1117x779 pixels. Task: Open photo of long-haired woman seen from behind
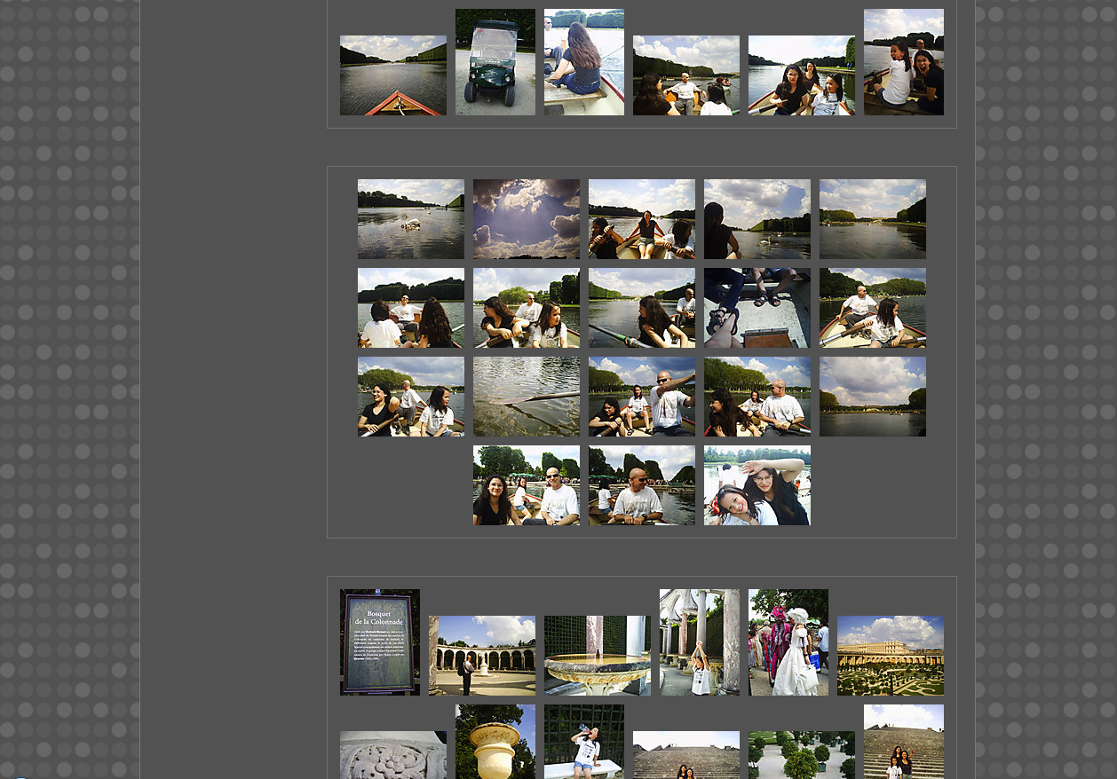tap(583, 62)
